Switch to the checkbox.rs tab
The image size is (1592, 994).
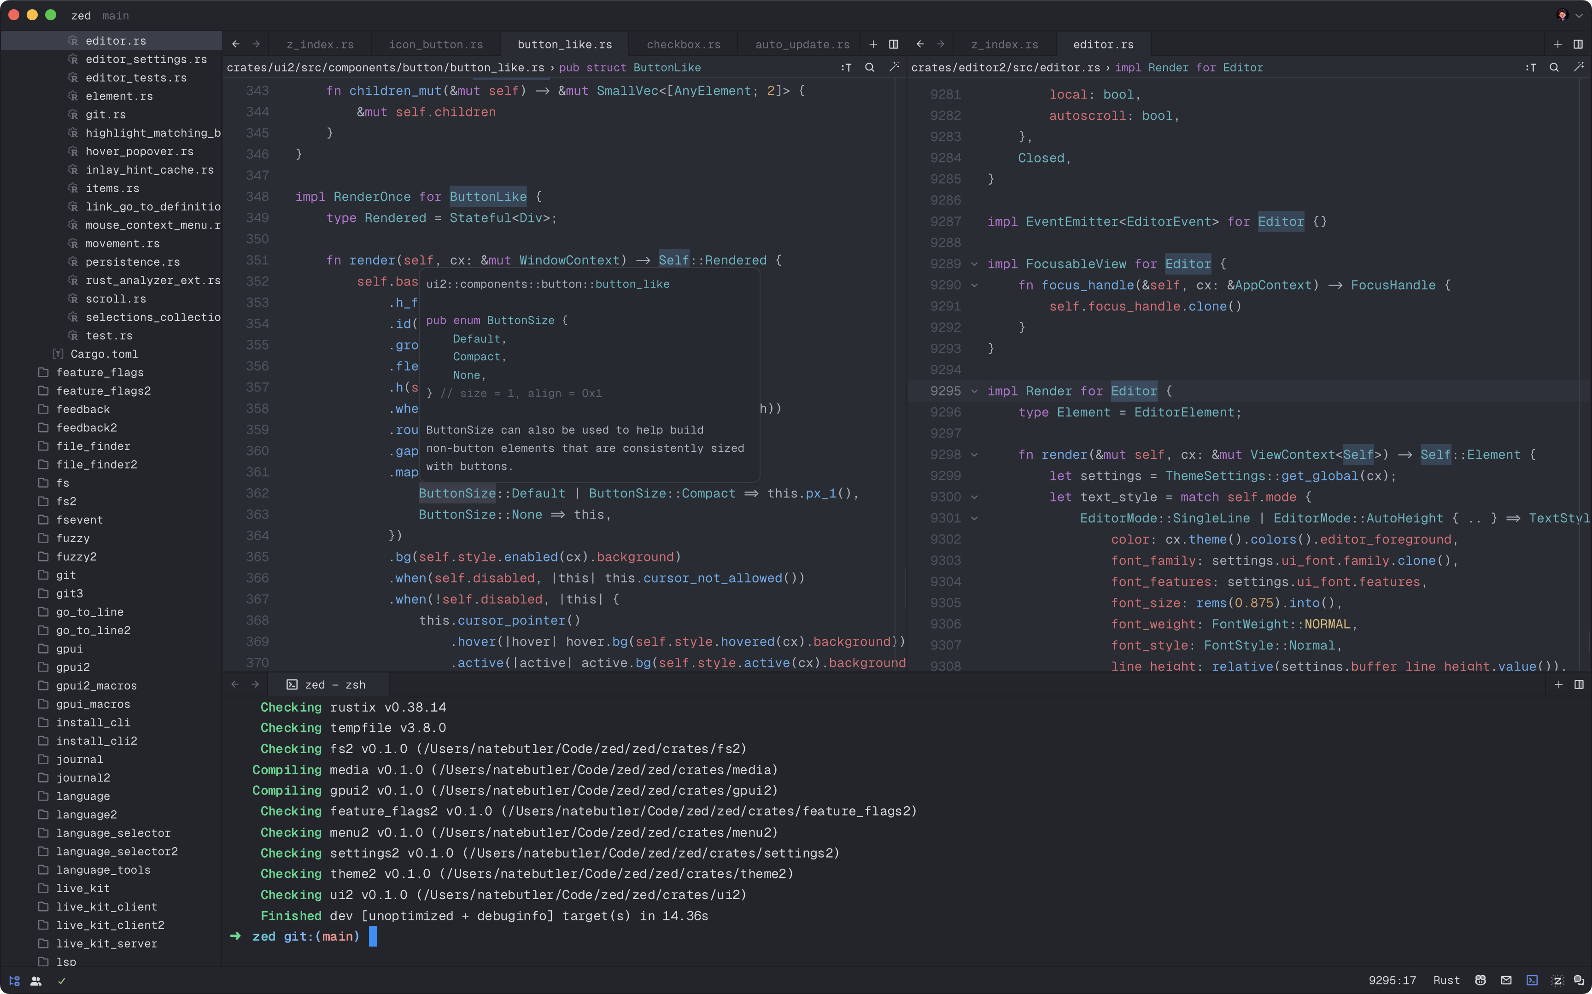pyautogui.click(x=683, y=44)
